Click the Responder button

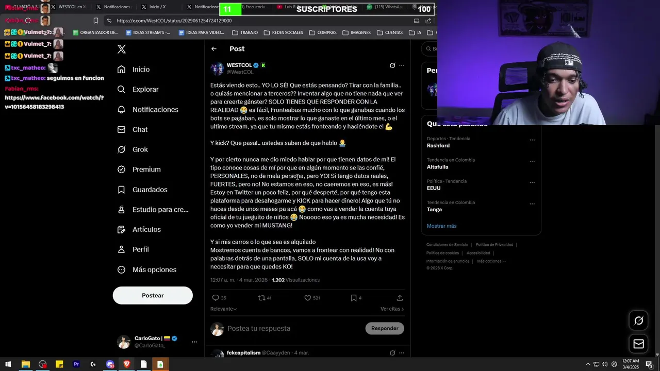[x=385, y=328]
